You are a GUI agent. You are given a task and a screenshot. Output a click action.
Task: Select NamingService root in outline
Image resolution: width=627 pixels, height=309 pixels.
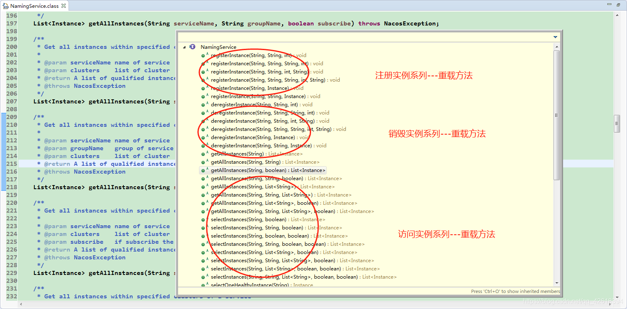point(218,47)
